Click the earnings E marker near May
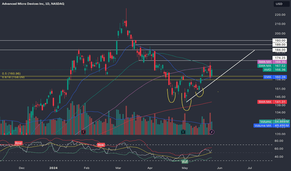This screenshot has height=171, width=291. click(x=183, y=132)
